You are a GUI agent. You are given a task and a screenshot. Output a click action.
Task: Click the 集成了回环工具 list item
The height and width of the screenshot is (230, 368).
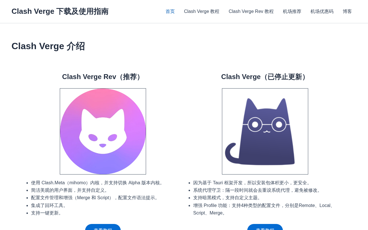point(49,206)
